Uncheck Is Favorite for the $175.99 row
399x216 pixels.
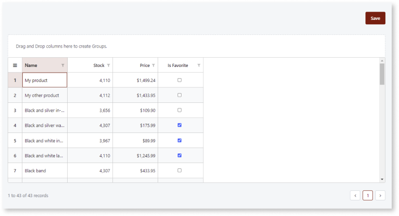coord(180,125)
